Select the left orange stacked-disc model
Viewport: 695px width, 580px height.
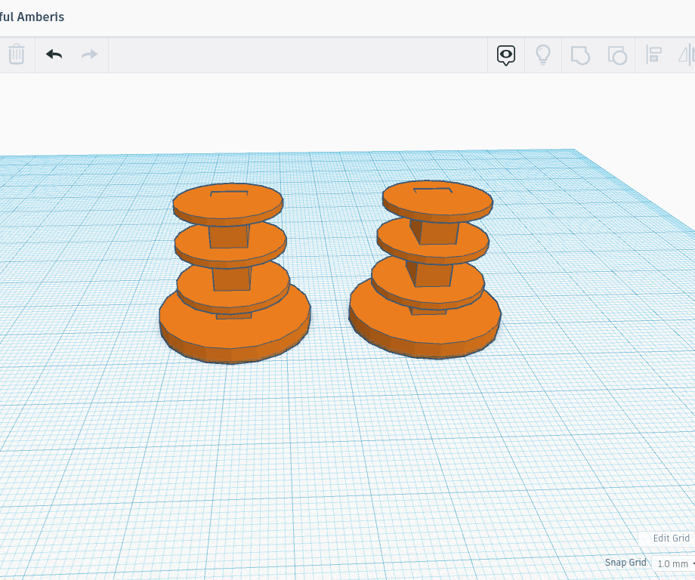[233, 273]
